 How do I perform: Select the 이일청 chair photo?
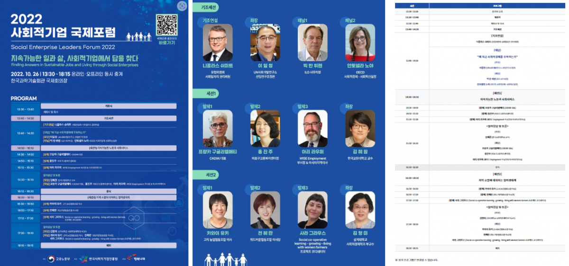(265, 43)
